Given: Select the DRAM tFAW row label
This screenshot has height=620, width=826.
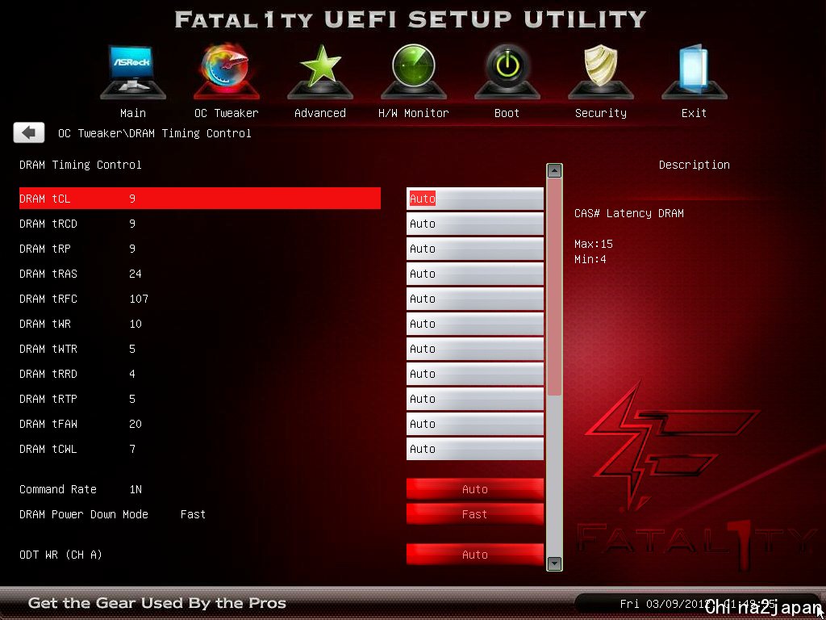Looking at the screenshot, I should (48, 424).
